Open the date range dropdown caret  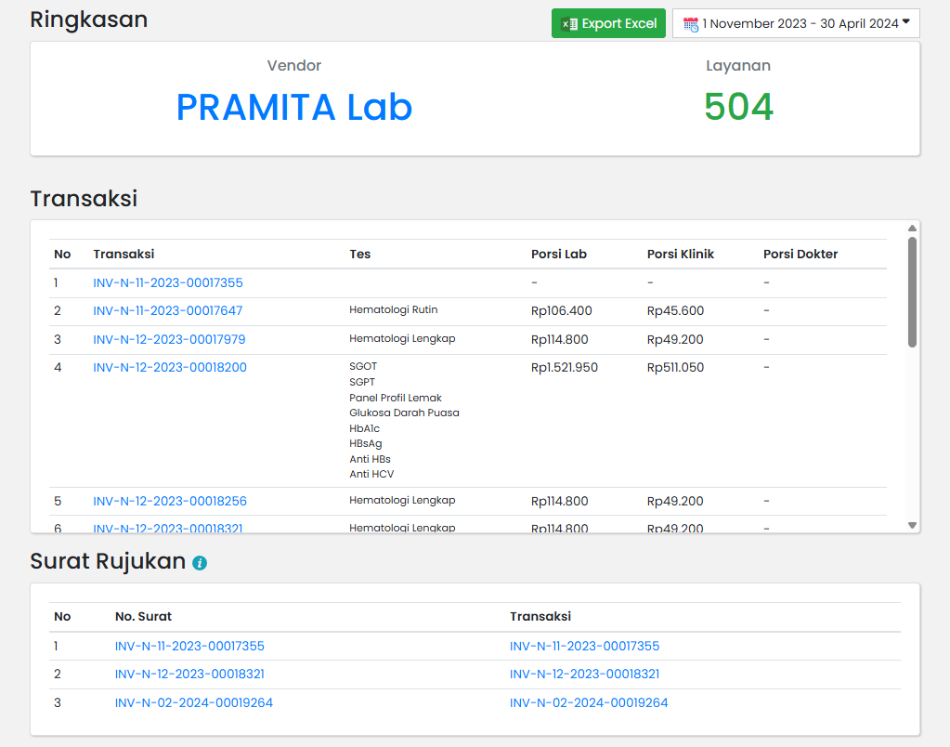point(906,22)
